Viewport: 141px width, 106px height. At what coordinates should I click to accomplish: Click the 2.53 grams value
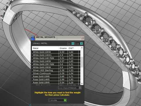(x=62, y=52)
